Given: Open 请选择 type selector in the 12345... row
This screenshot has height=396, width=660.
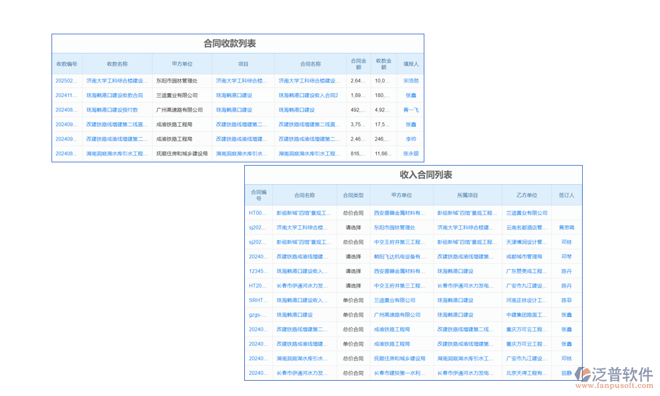Looking at the screenshot, I should click(x=353, y=271).
